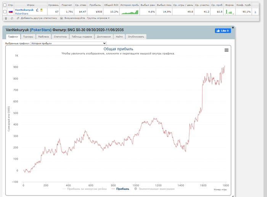
Task: Switch to the Графики tab
Action: tap(13, 37)
